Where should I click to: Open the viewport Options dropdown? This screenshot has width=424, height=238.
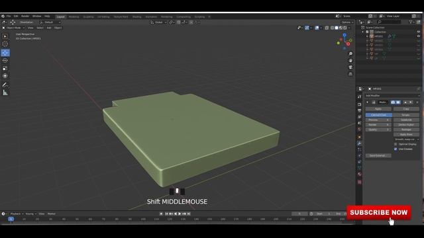(x=347, y=22)
